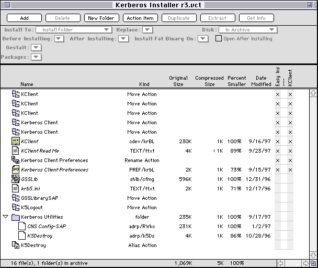
Task: Click the K5Logout move action icon
Action: [x=16, y=208]
